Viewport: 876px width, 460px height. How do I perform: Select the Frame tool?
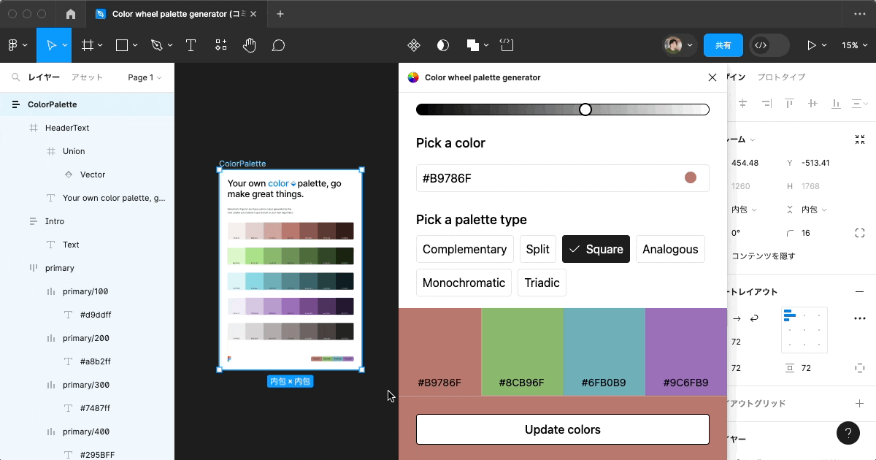(87, 45)
